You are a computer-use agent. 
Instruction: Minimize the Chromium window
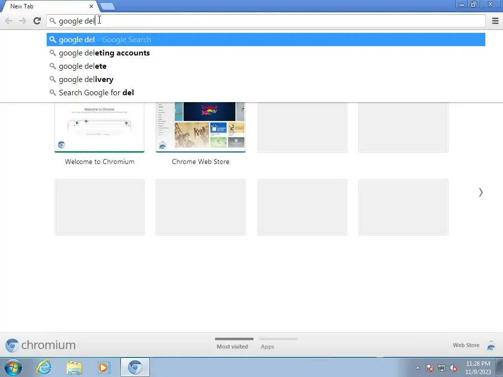point(462,4)
